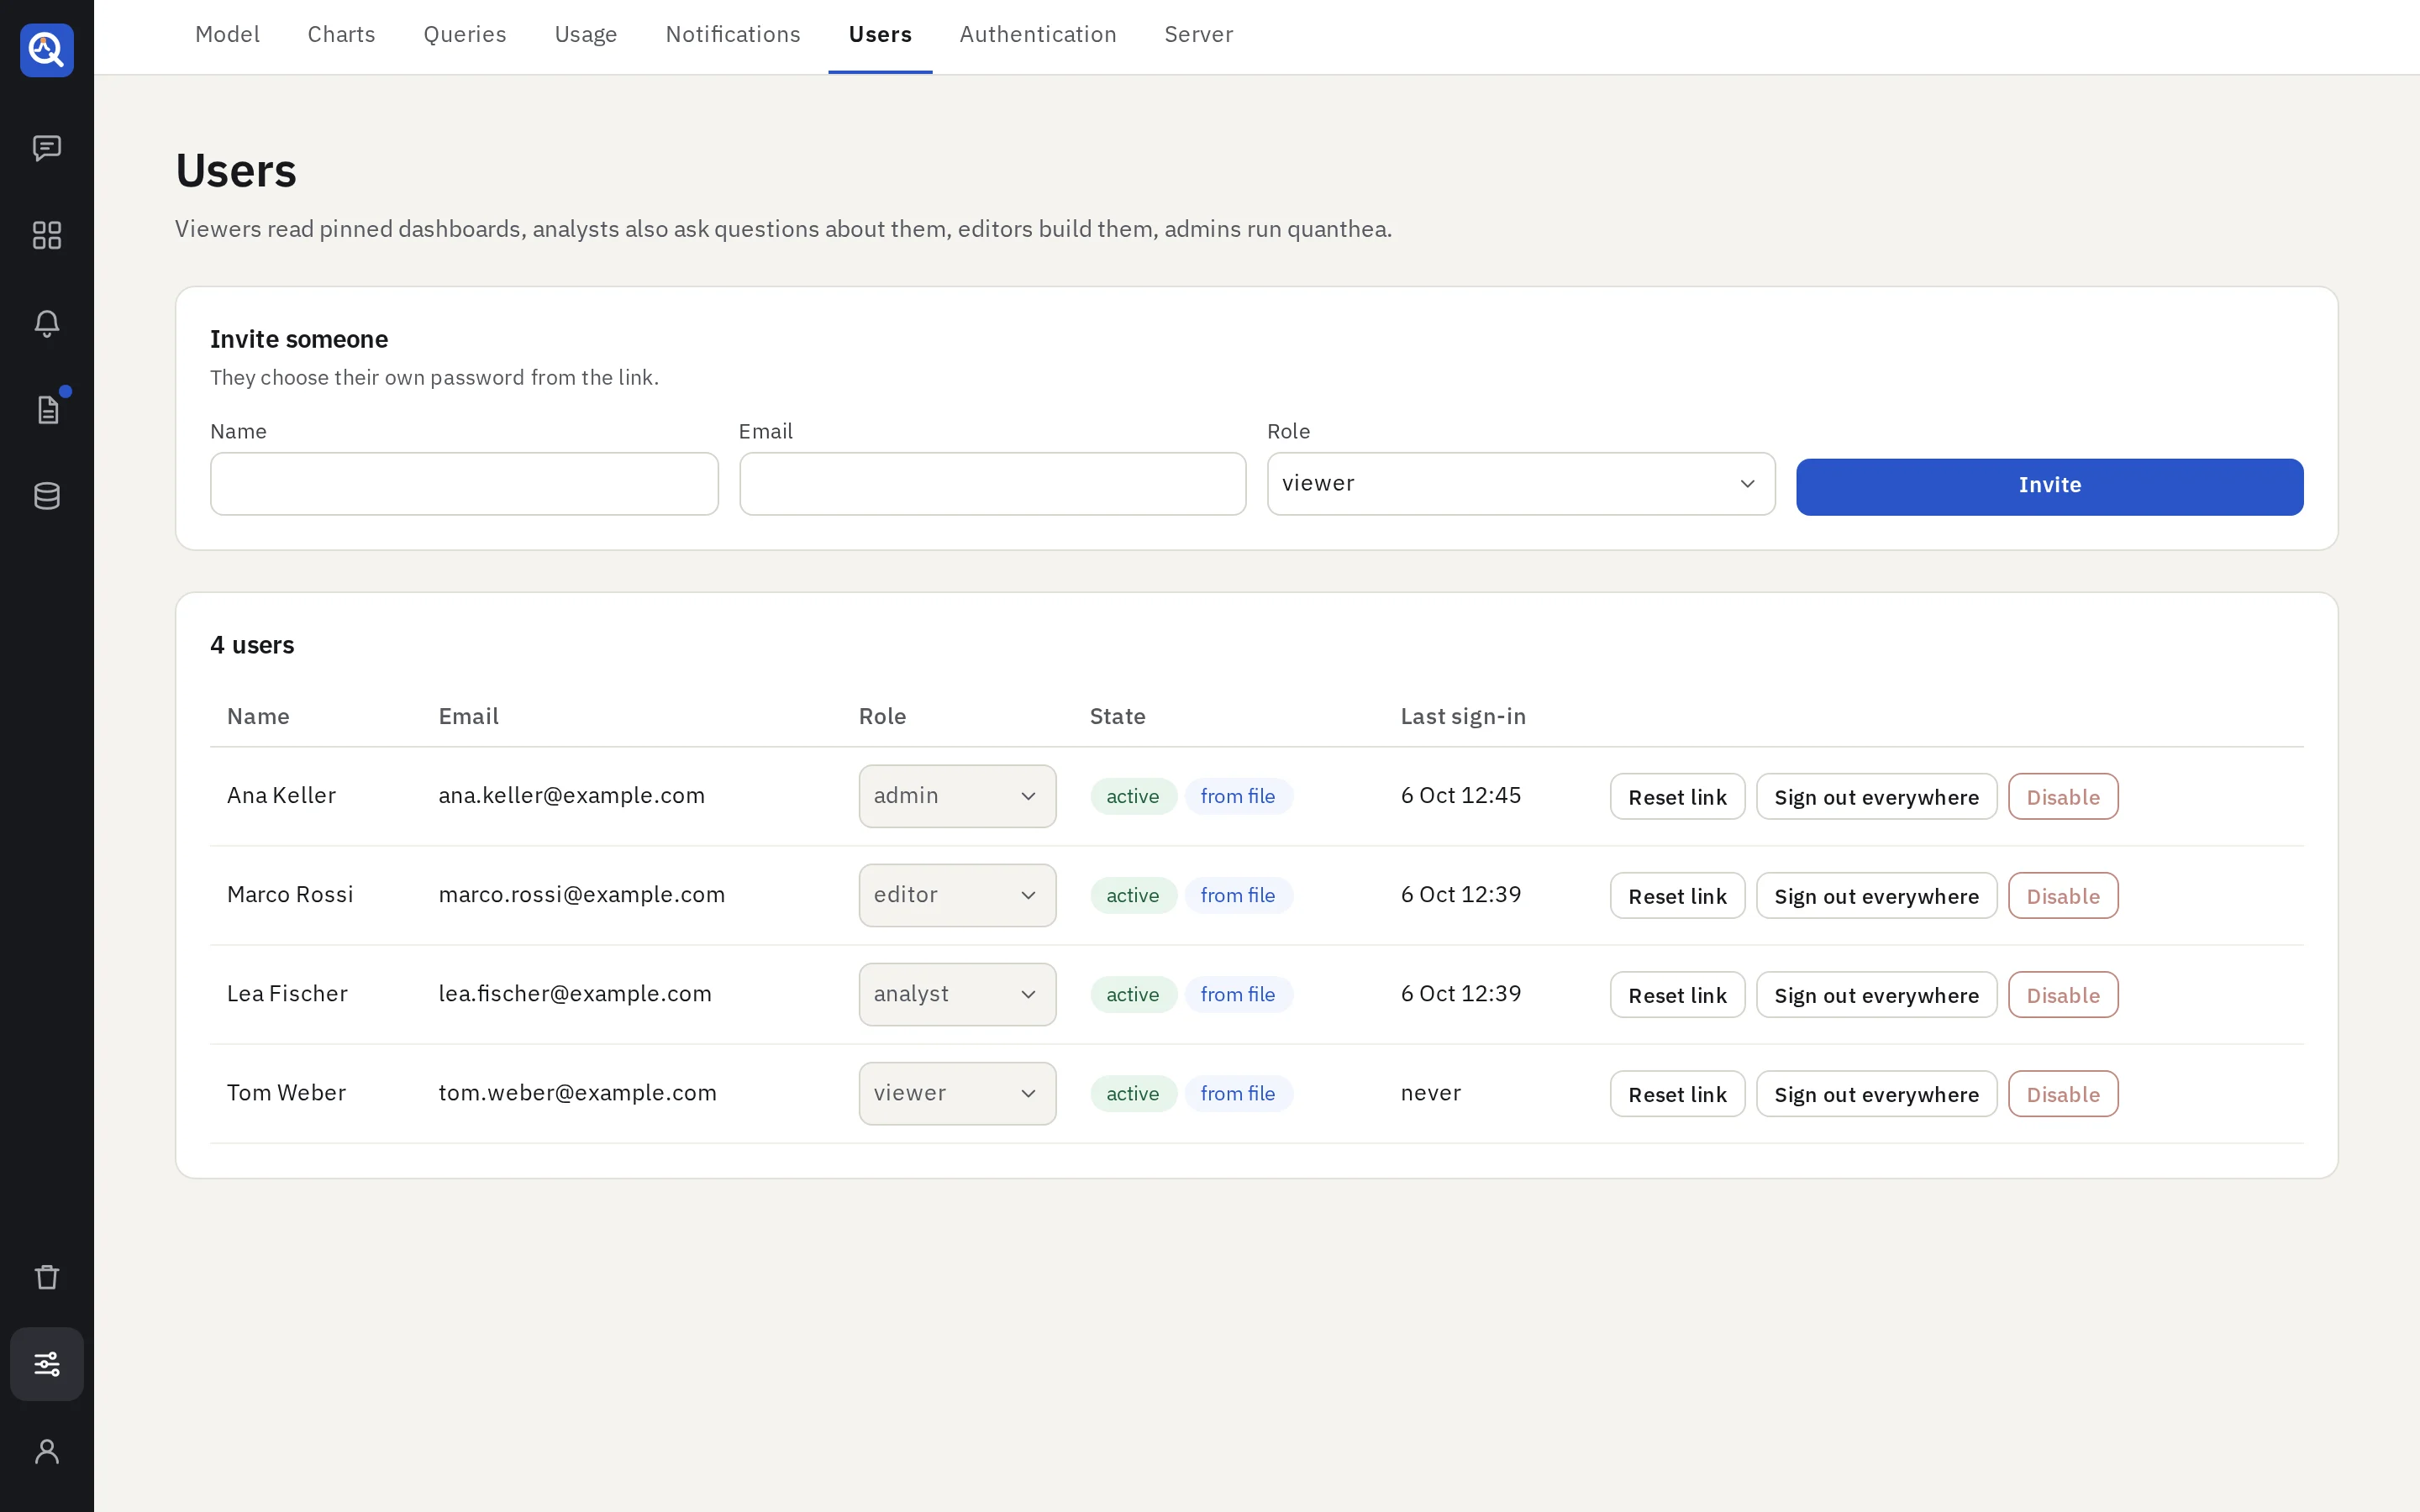This screenshot has height=1512, width=2420.
Task: Switch to the Charts tab
Action: (x=341, y=34)
